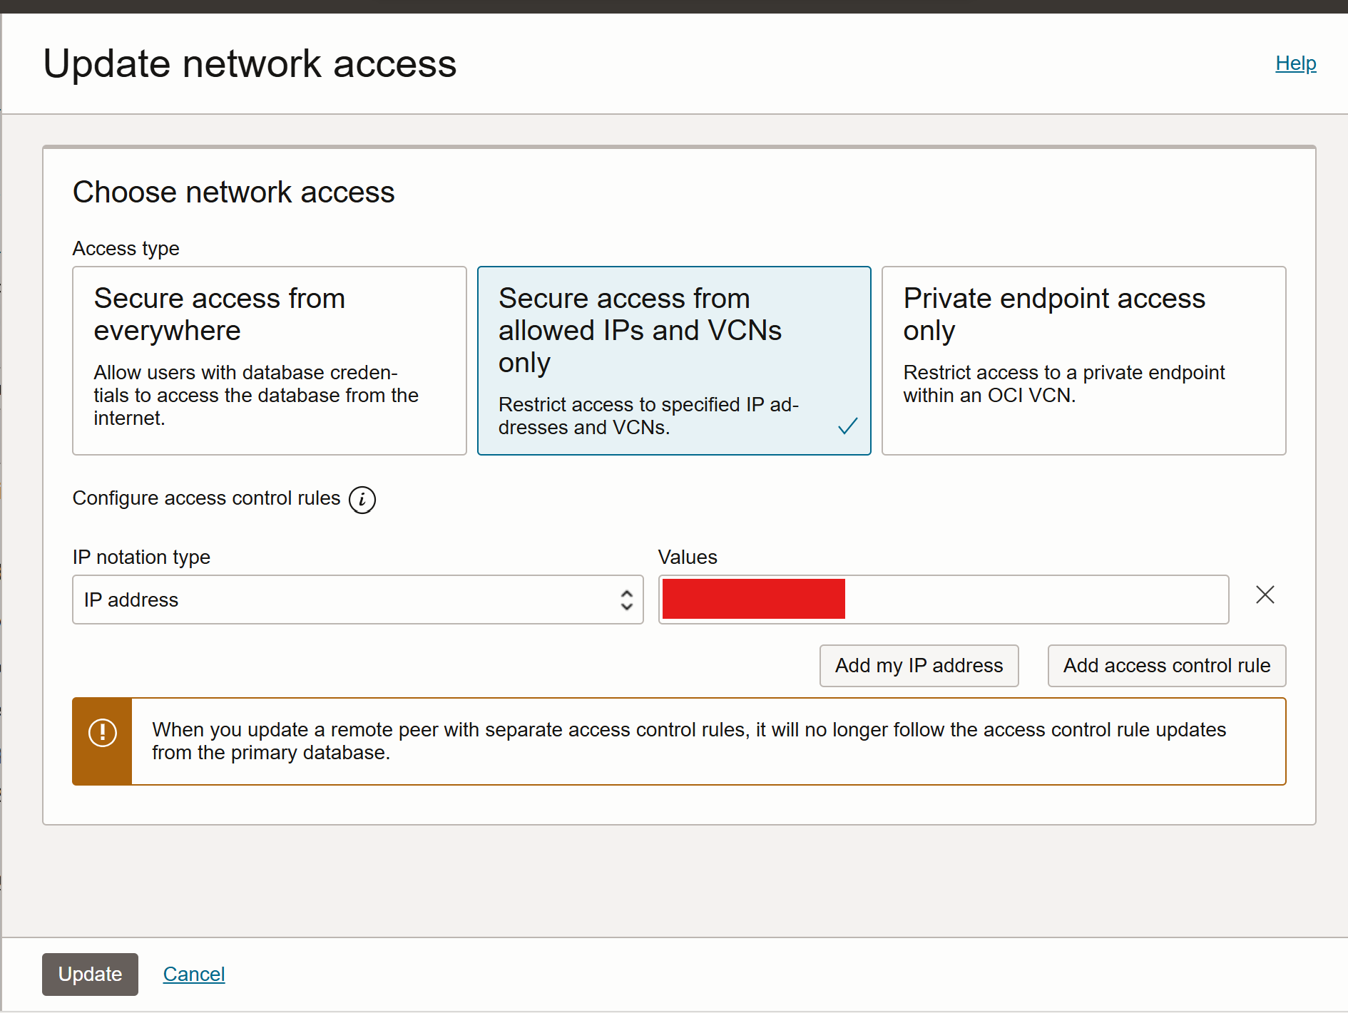Remove the access rule using the X icon
This screenshot has height=1013, width=1348.
tap(1265, 595)
